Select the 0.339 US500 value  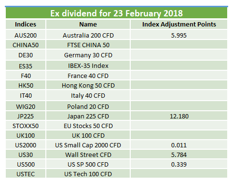click(179, 164)
